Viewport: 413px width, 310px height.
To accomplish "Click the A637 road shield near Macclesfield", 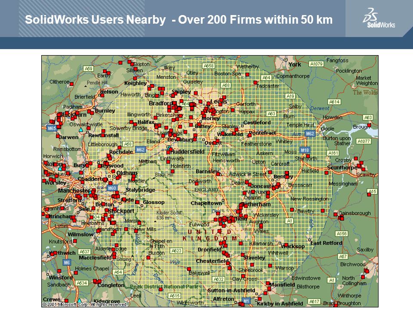I will coord(85,252).
